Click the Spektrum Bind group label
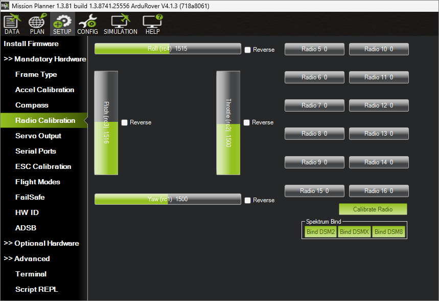 coord(324,222)
